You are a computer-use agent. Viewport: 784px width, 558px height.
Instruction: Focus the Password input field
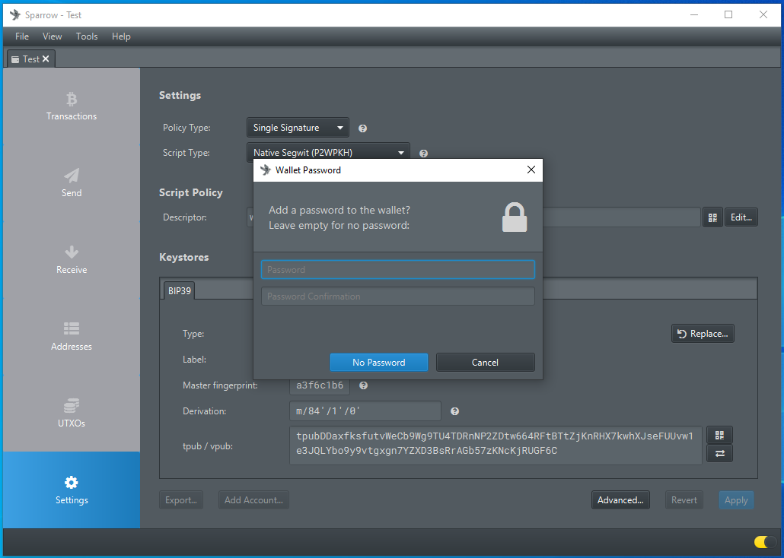coord(398,270)
